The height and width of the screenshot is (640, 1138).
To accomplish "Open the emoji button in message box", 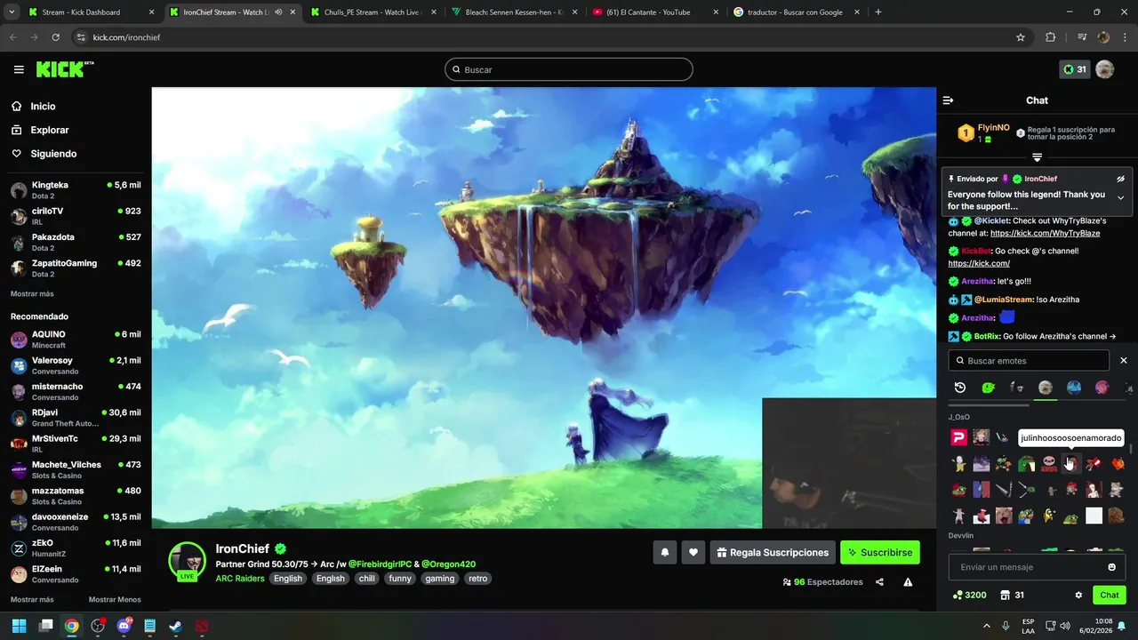I will coord(1111,567).
